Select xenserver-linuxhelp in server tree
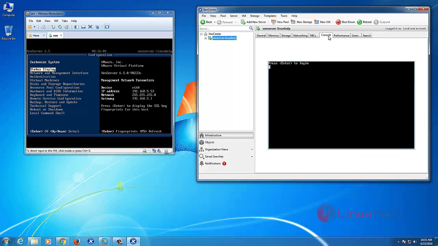 pyautogui.click(x=224, y=38)
